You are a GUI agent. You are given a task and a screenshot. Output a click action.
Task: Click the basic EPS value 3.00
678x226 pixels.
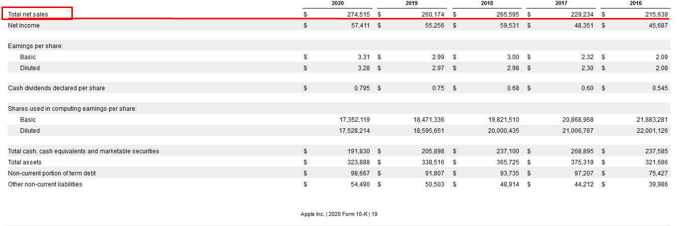click(513, 57)
